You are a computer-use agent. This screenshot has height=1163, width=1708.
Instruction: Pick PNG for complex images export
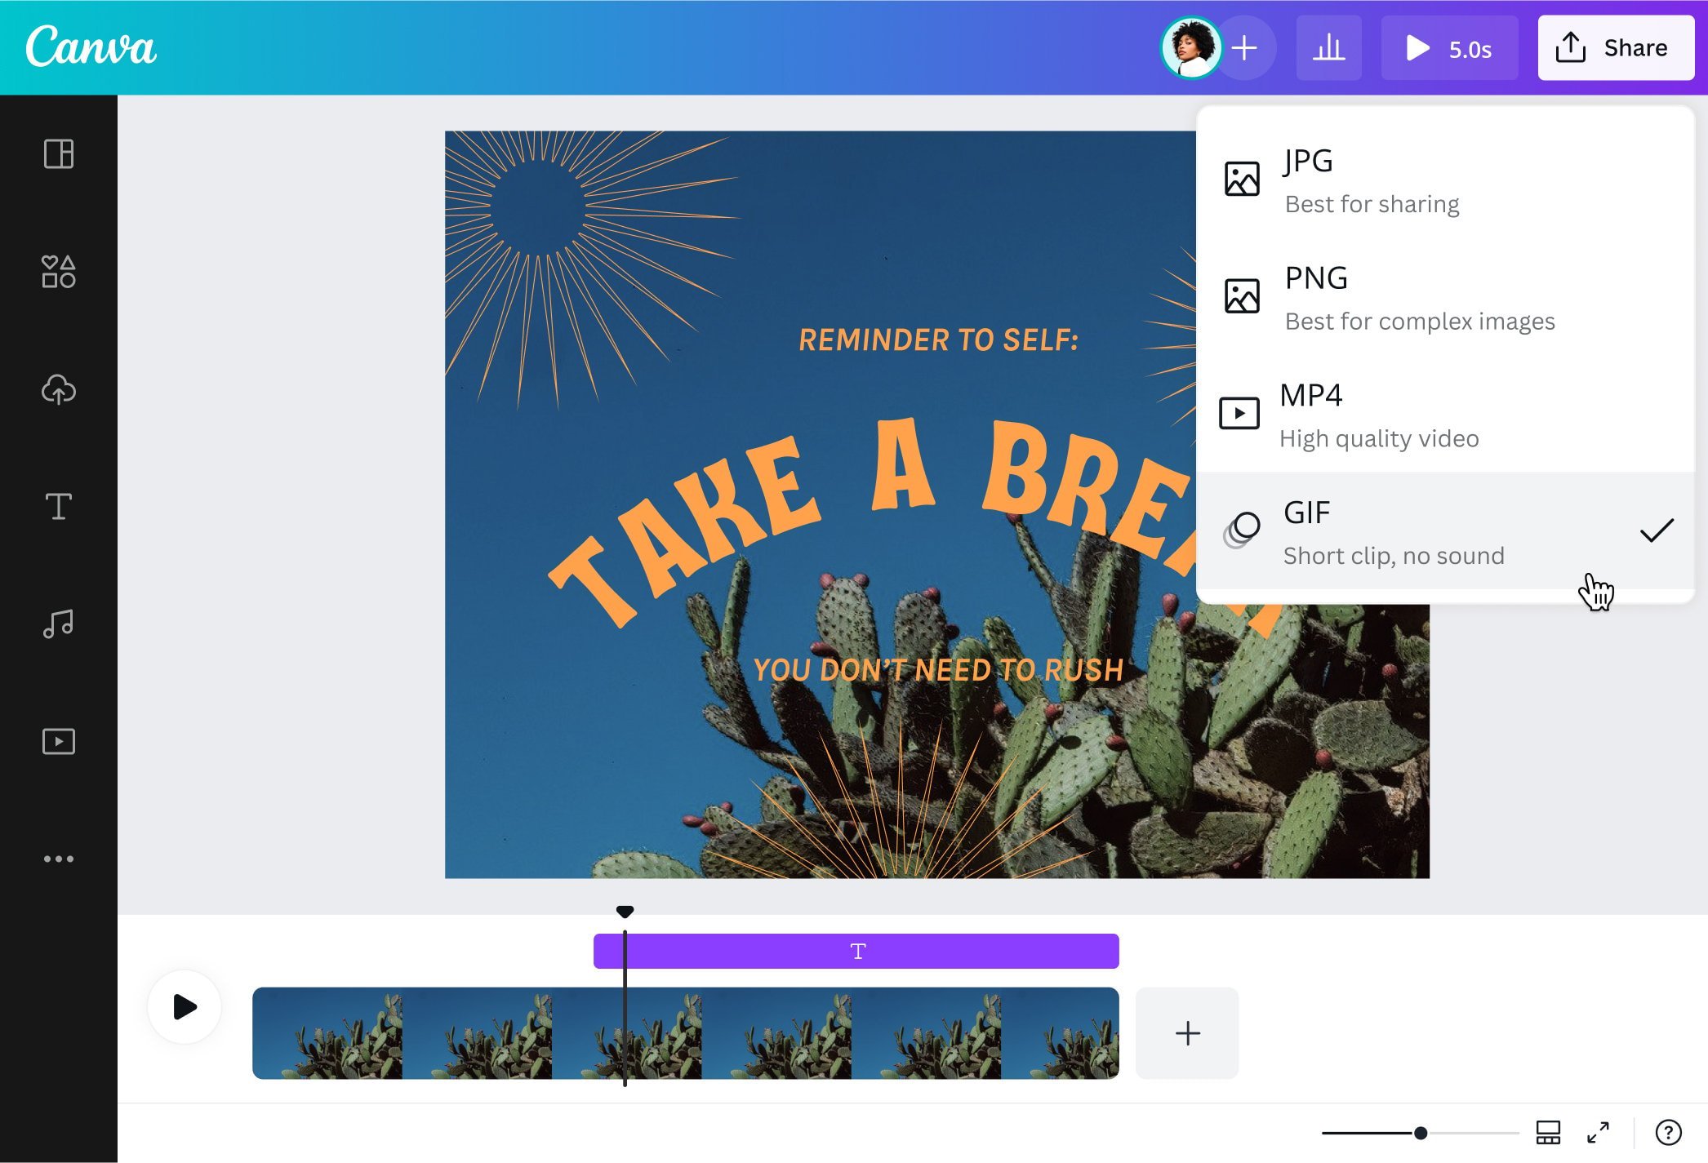[1388, 296]
